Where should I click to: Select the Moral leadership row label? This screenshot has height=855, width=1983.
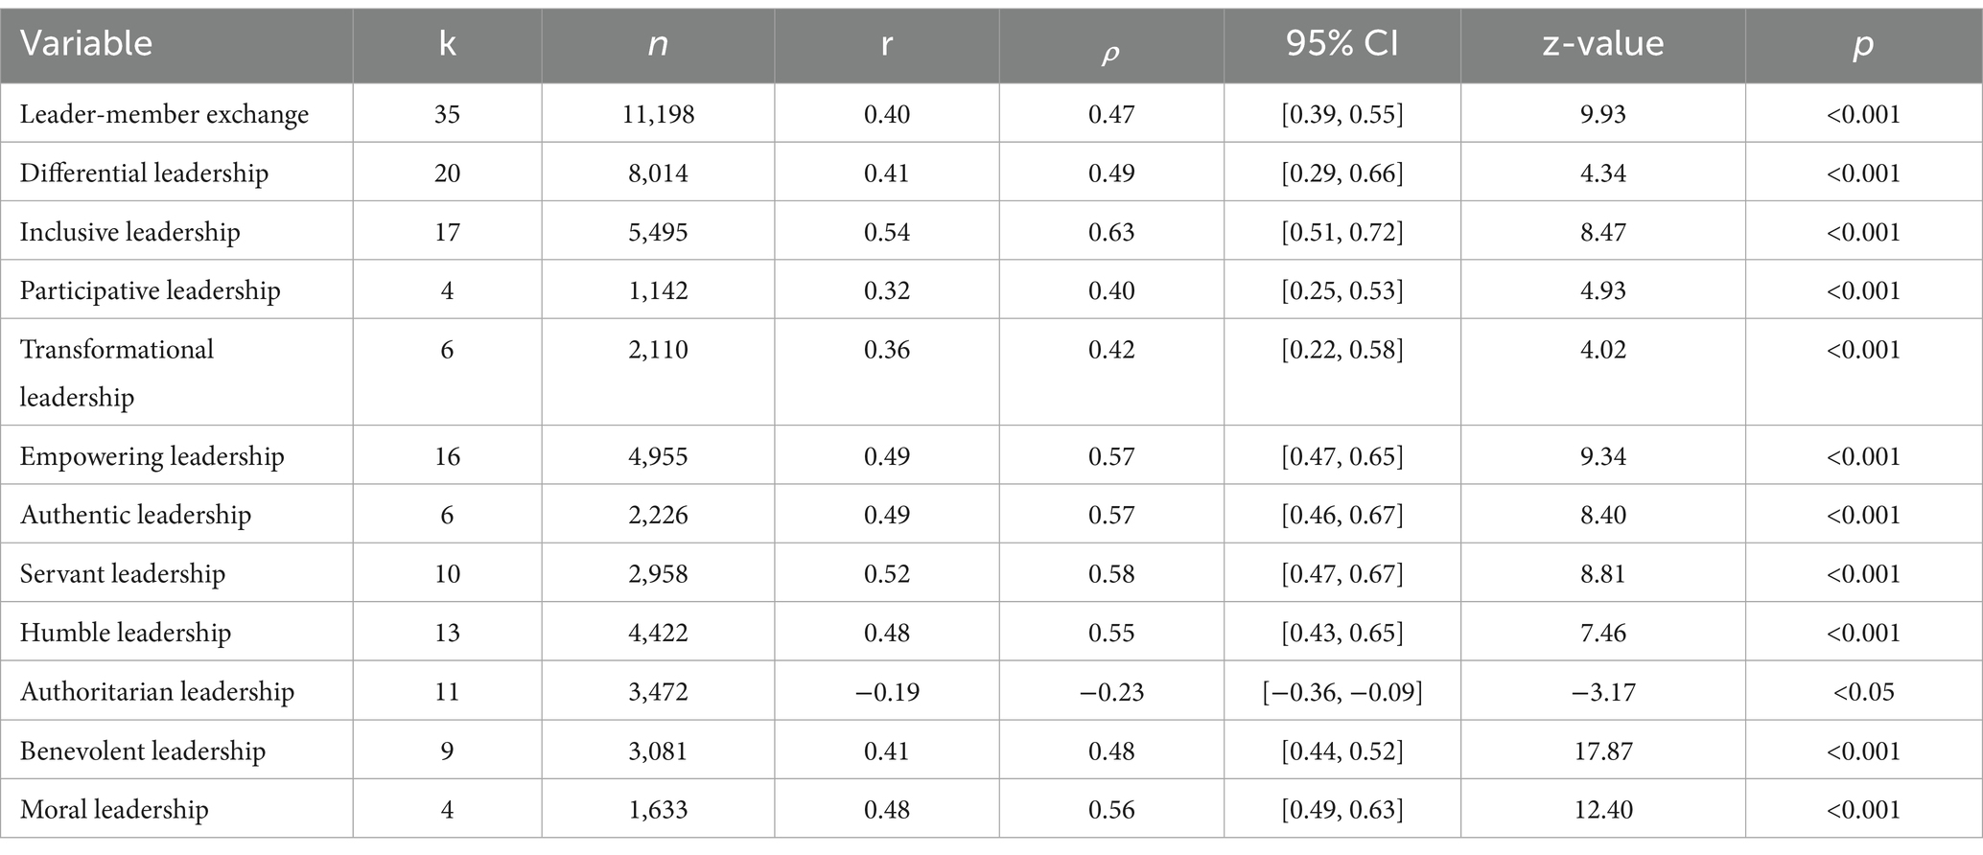114,810
